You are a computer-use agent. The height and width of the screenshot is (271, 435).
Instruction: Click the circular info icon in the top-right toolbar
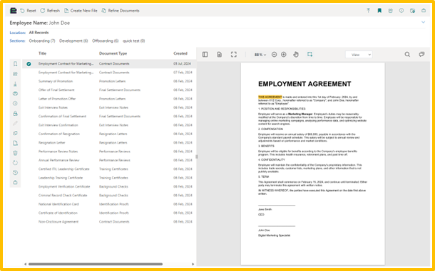pos(401,11)
